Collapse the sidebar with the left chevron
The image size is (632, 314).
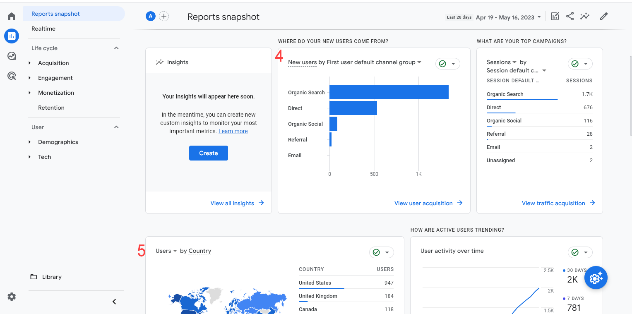[114, 302]
